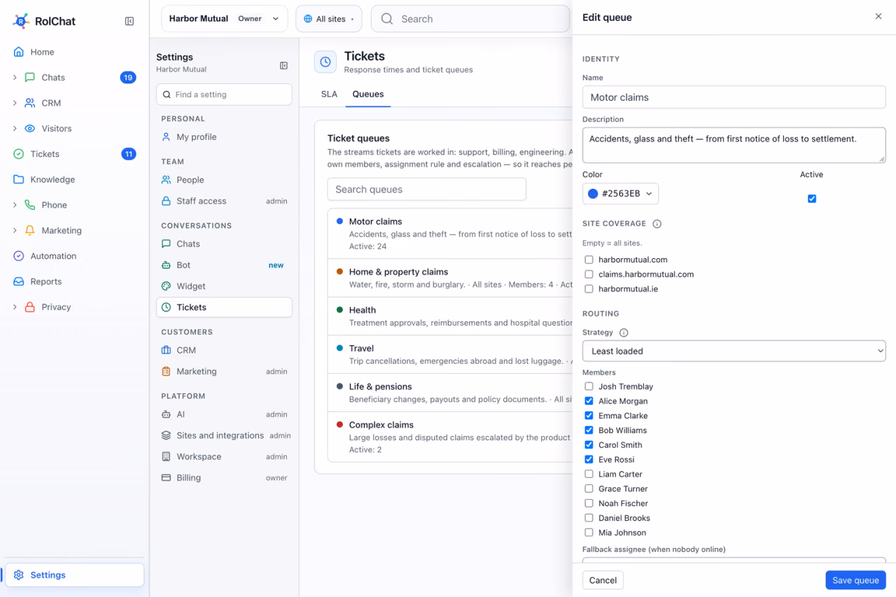Viewport: 896px width, 597px height.
Task: Expand the Marketing navigation chevron
Action: 15,230
